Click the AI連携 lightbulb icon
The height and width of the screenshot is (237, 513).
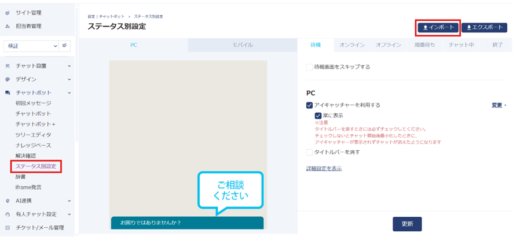[8, 201]
